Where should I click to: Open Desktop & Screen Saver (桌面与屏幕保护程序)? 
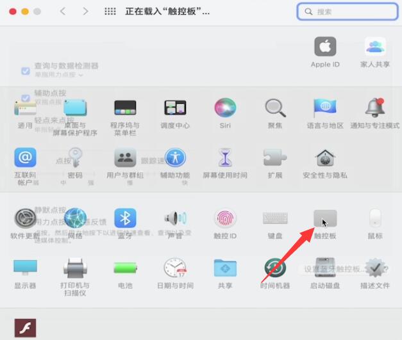coord(75,108)
